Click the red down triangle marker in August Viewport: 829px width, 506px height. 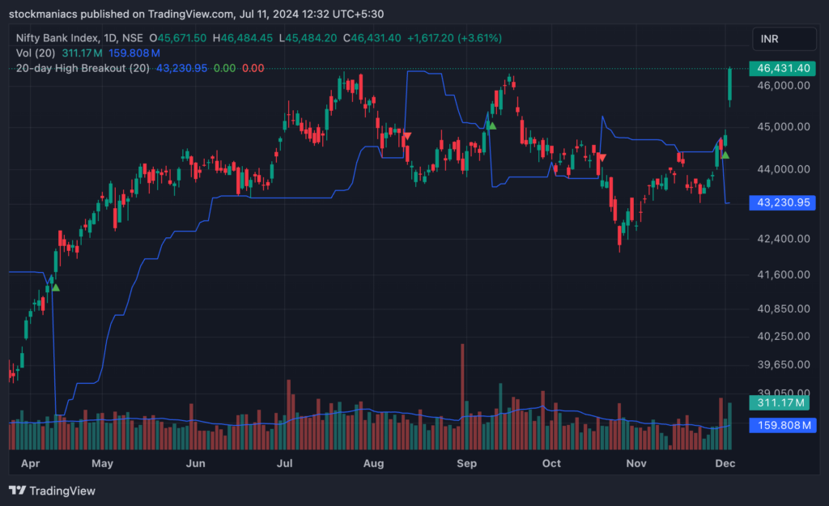coord(407,136)
